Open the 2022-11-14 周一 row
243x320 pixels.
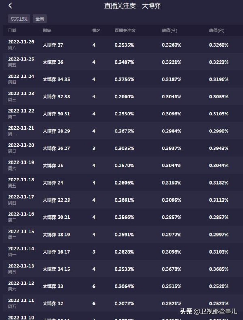[123, 252]
